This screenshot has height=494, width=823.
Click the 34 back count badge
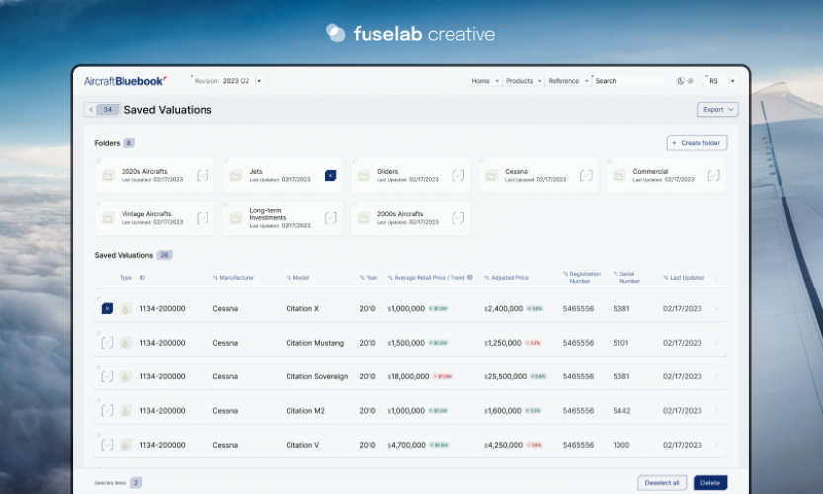click(x=107, y=110)
